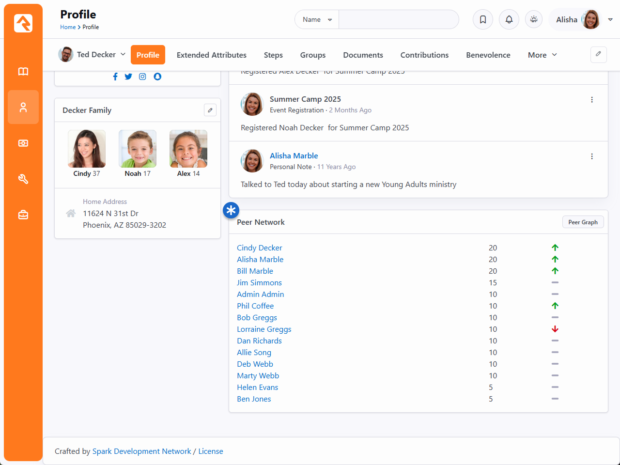Viewport: 620px width, 465px height.
Task: Click into the person search field
Action: click(x=398, y=19)
